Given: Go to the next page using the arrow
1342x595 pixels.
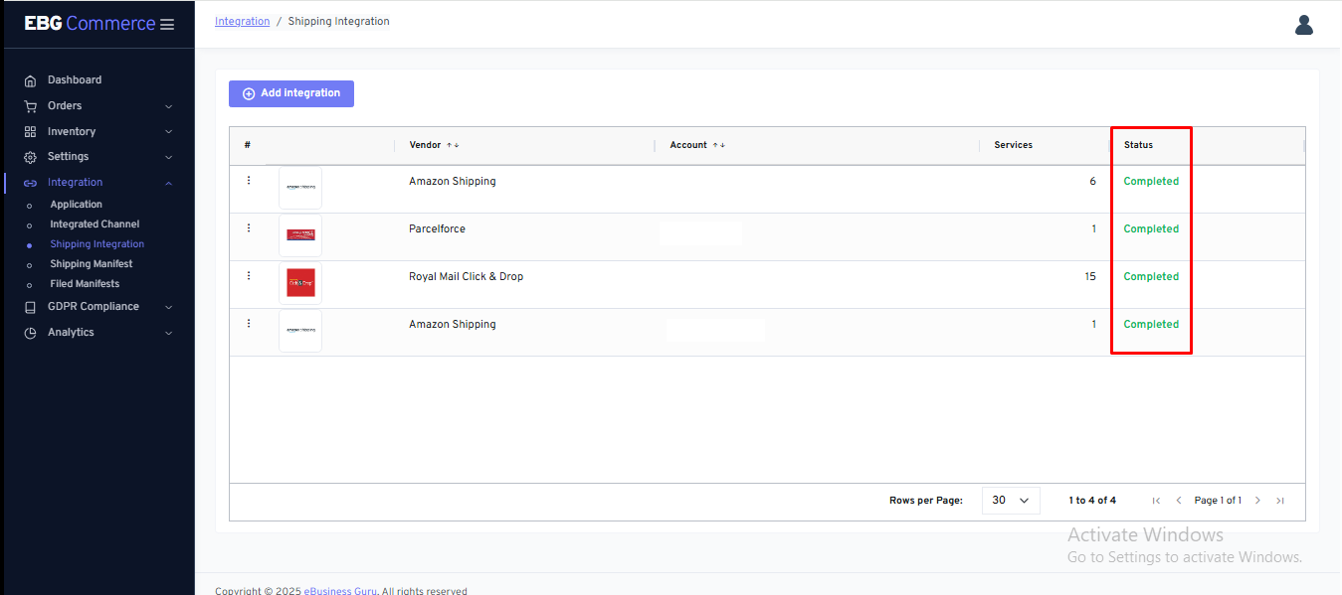Looking at the screenshot, I should (1257, 501).
